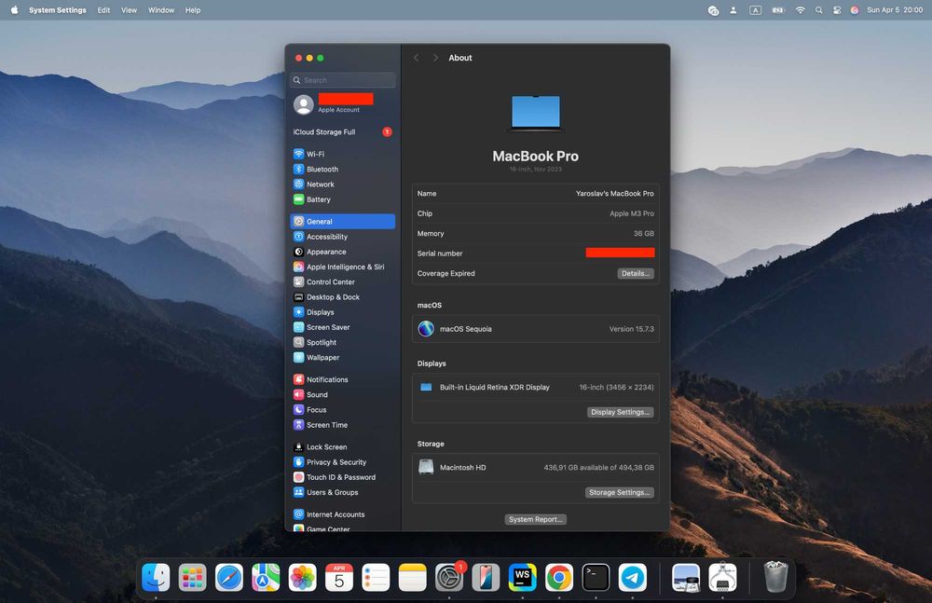Open Privacy & Security settings
The width and height of the screenshot is (932, 603).
click(x=342, y=462)
